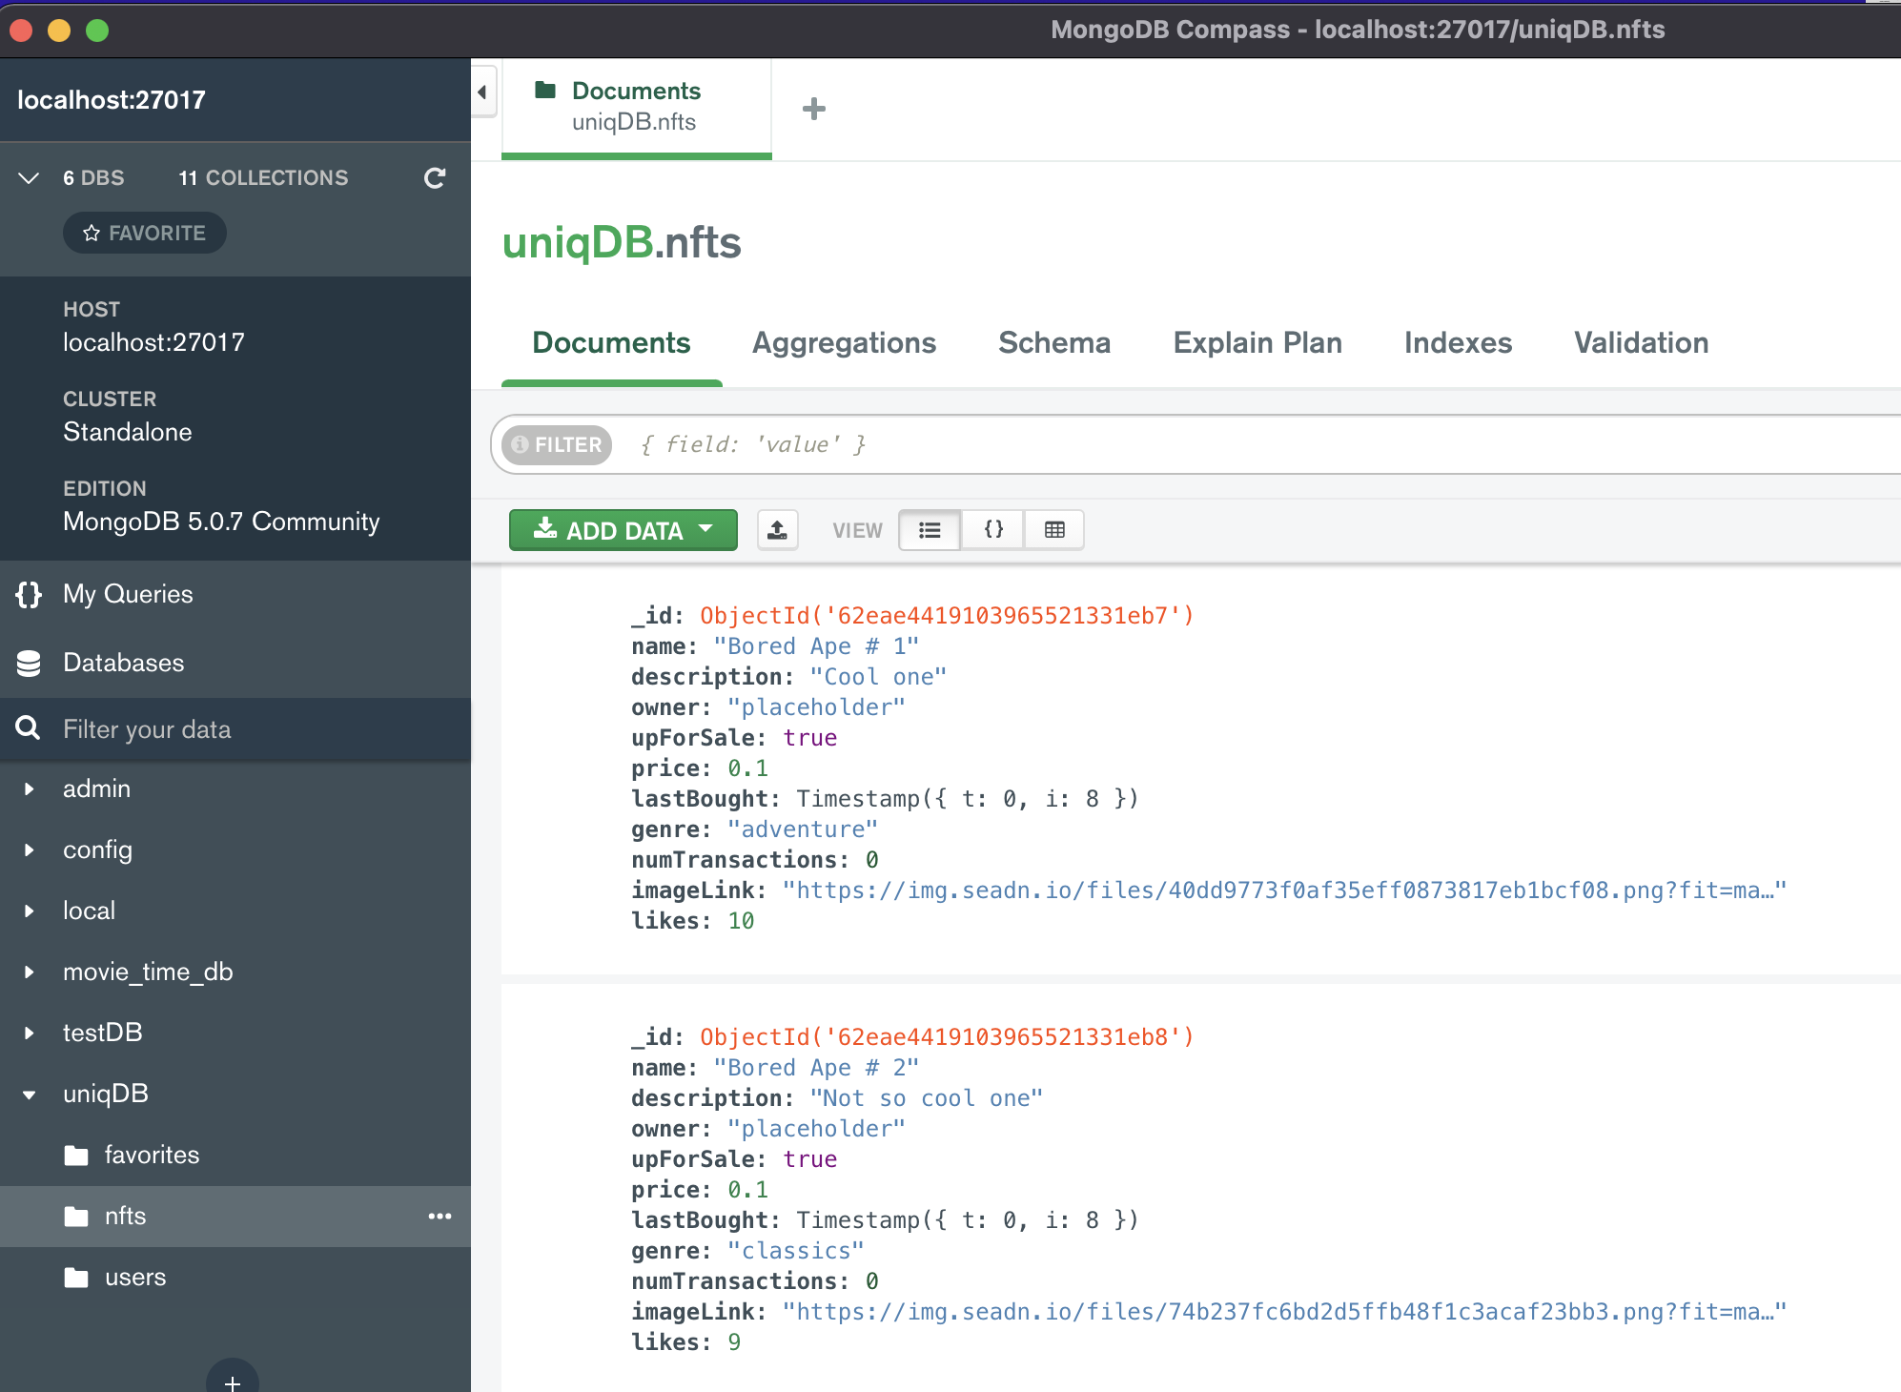The width and height of the screenshot is (1901, 1392).
Task: Select the Aggregations tab
Action: tap(843, 342)
